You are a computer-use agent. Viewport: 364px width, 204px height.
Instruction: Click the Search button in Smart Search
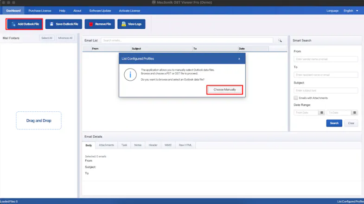tap(334, 123)
